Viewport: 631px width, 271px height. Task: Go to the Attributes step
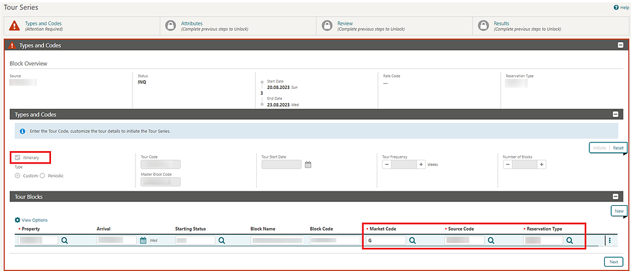[x=191, y=24]
